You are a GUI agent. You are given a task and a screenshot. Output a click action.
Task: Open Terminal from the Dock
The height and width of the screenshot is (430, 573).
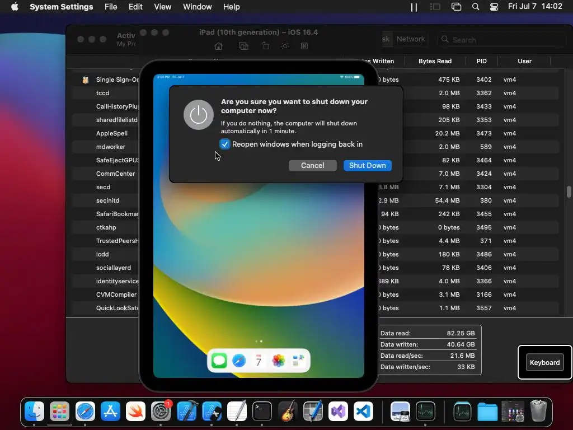pyautogui.click(x=262, y=412)
